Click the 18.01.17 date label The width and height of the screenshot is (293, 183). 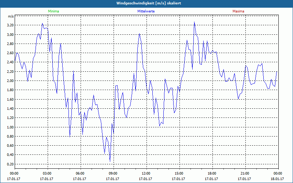tap(277, 179)
